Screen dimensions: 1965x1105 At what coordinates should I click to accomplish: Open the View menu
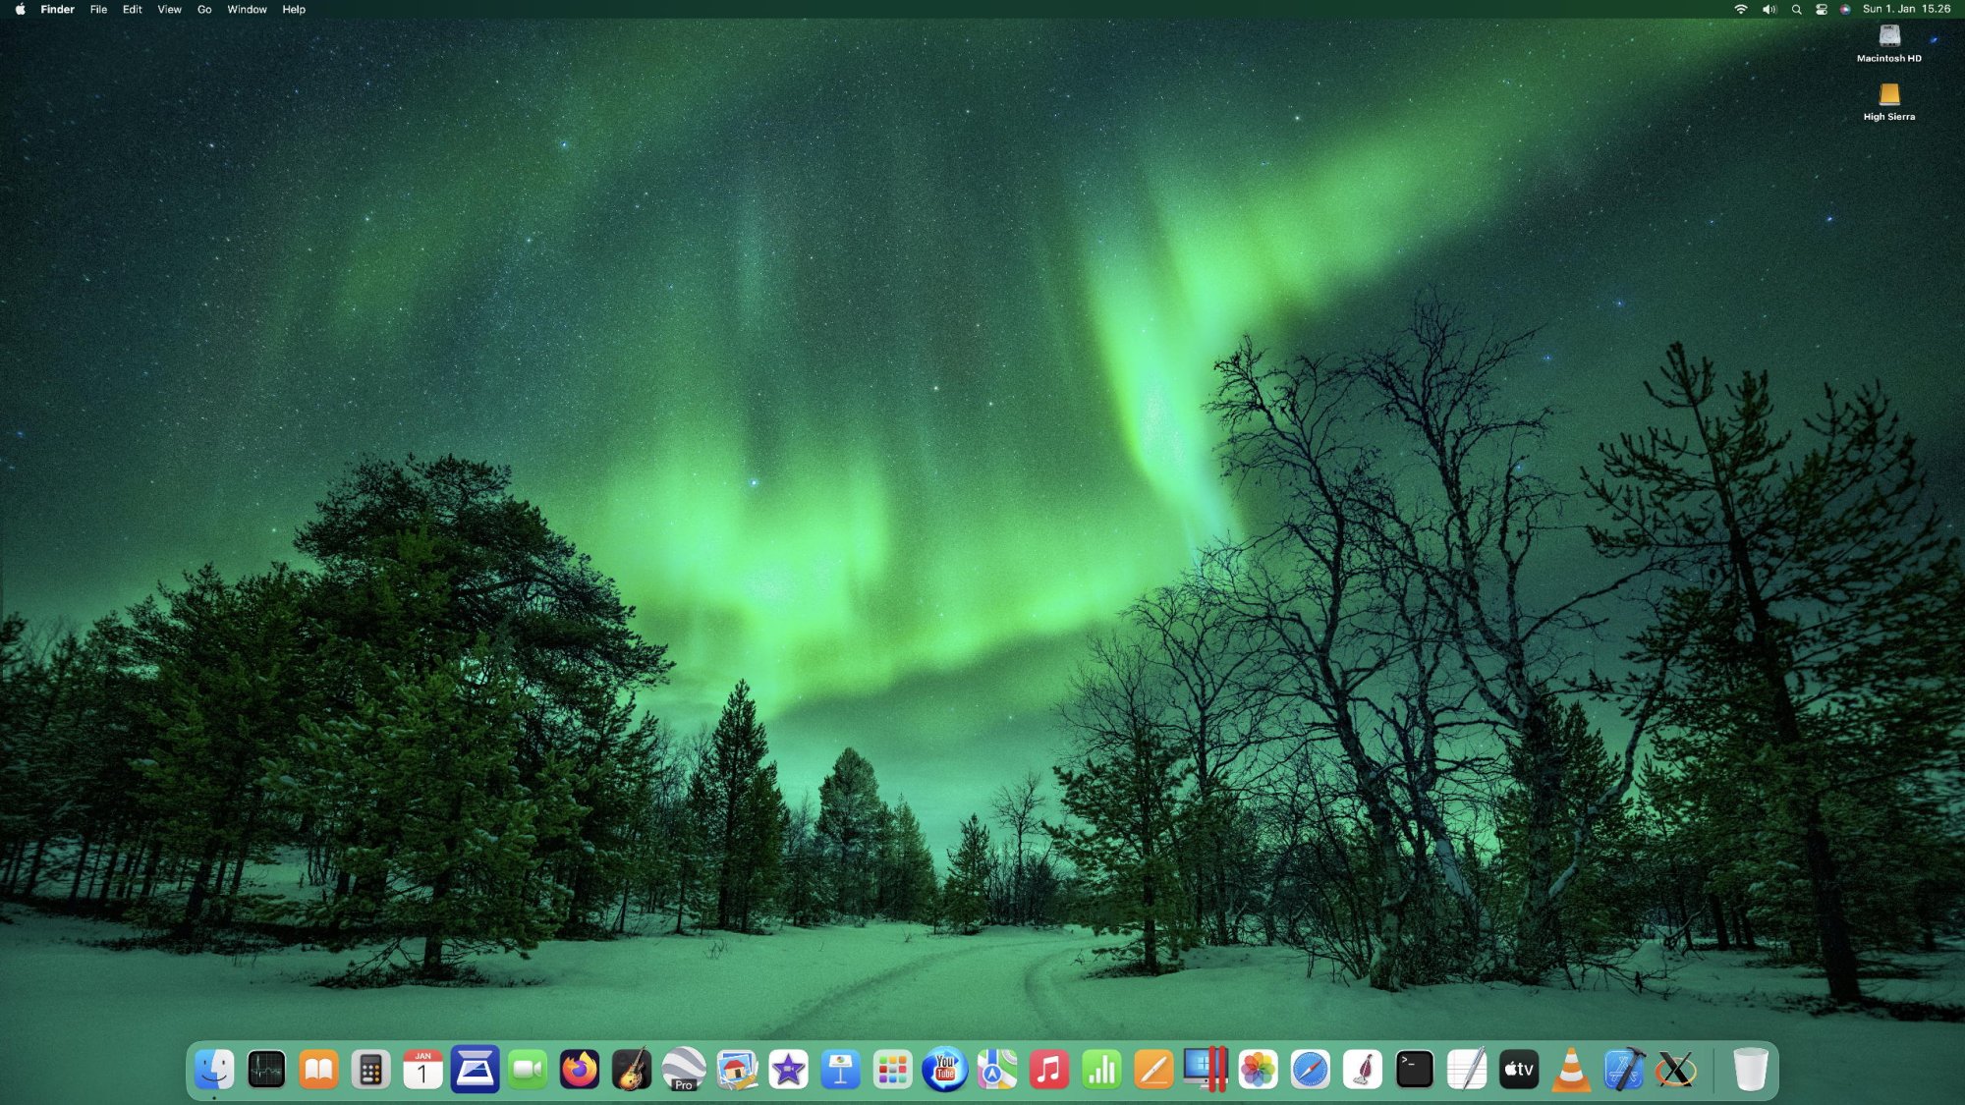(169, 9)
